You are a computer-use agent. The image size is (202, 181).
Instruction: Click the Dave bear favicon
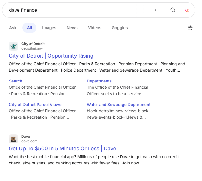click(x=13, y=139)
